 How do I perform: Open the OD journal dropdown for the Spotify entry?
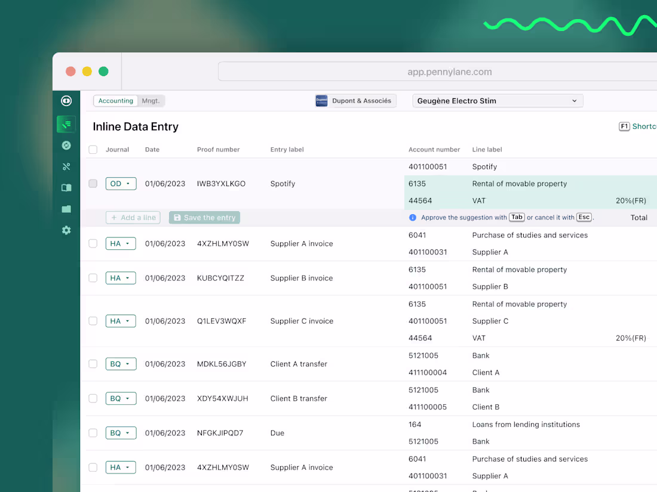pos(121,184)
